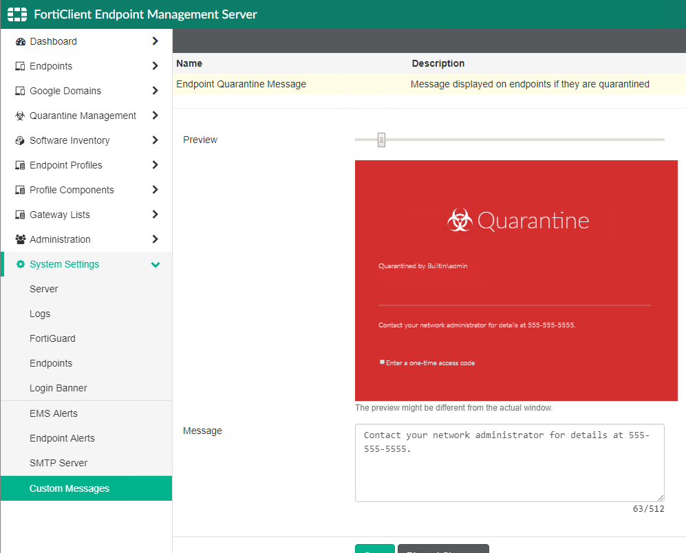This screenshot has width=686, height=553.
Task: Expand the Administration chevron
Action: pos(155,239)
